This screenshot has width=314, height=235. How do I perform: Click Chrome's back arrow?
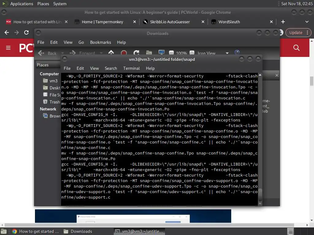tap(7, 32)
